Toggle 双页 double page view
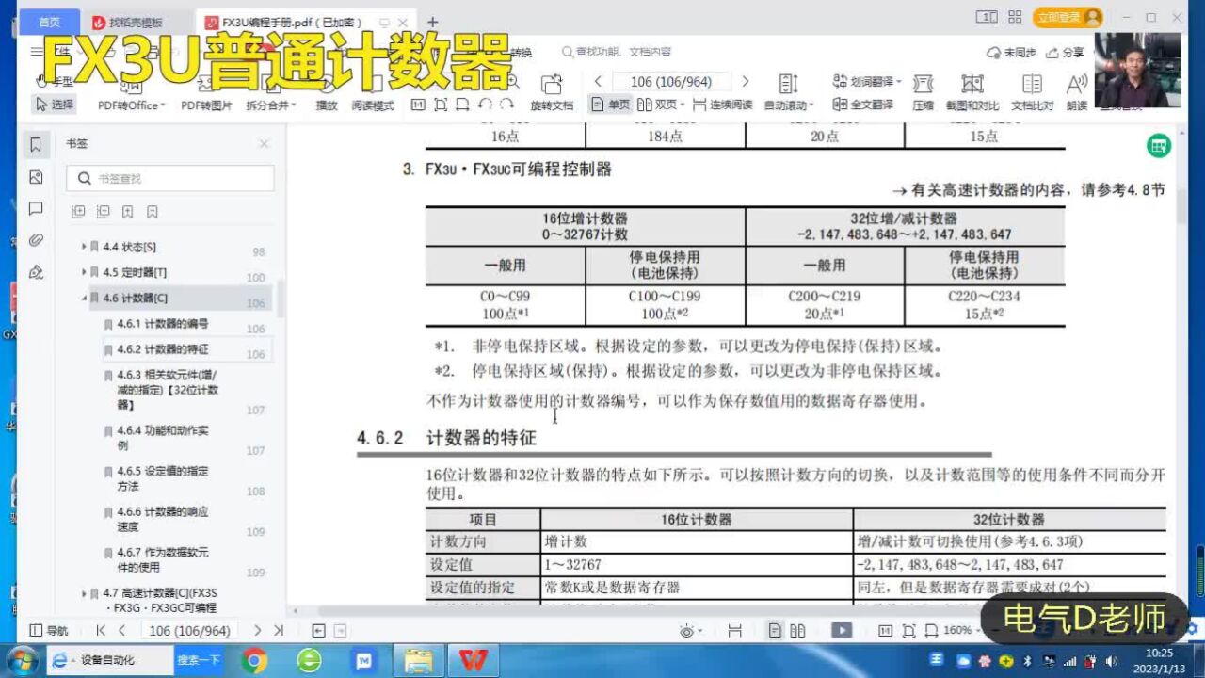Screen dimensions: 1205x678 click(x=662, y=105)
